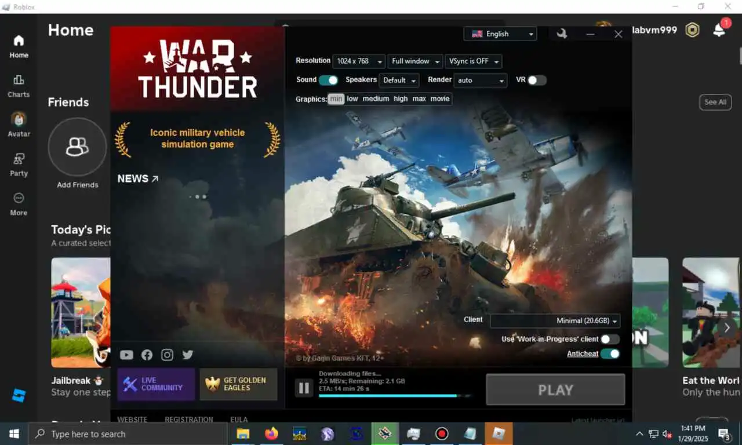Viewport: 742px width, 445px height.
Task: Click the Robux hexagon icon
Action: 692,30
